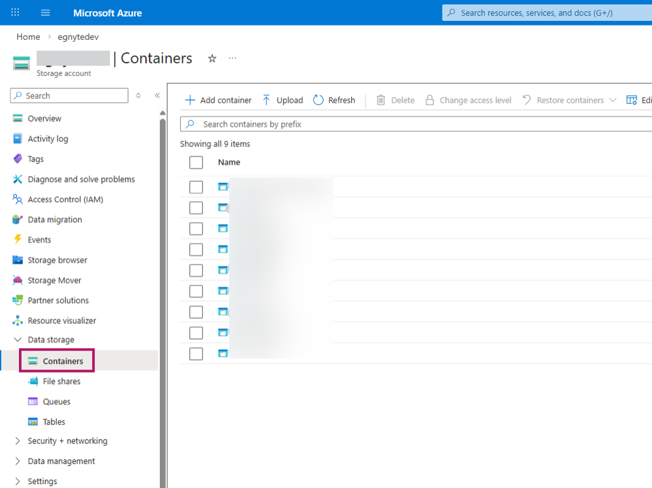Click the Upload icon
The width and height of the screenshot is (652, 488).
tap(266, 99)
